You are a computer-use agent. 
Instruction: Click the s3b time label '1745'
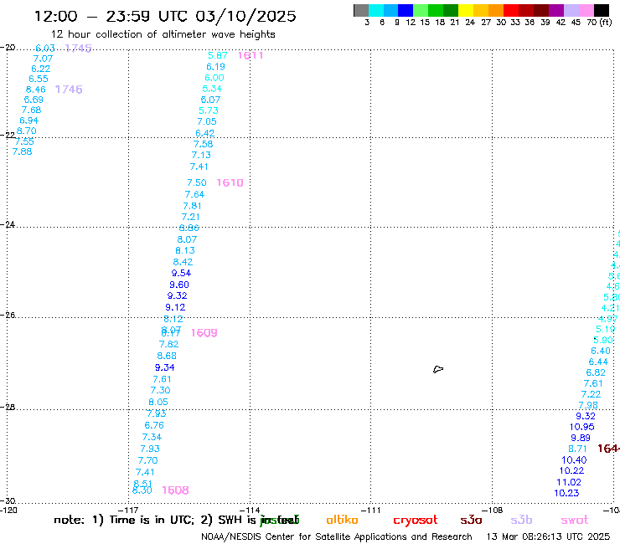pos(78,49)
